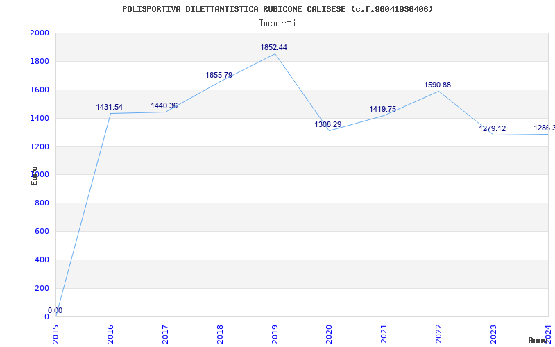This screenshot has height=347, width=555.
Task: Click the y-axis value 1800
Action: coord(40,61)
